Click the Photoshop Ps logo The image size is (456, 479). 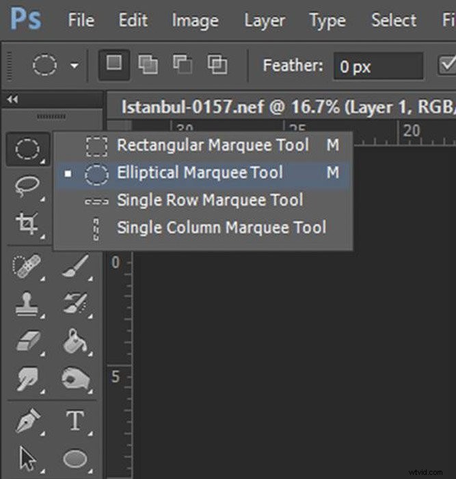click(26, 19)
